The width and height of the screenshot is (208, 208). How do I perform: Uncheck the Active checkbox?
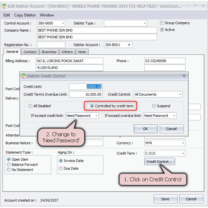[162, 30]
